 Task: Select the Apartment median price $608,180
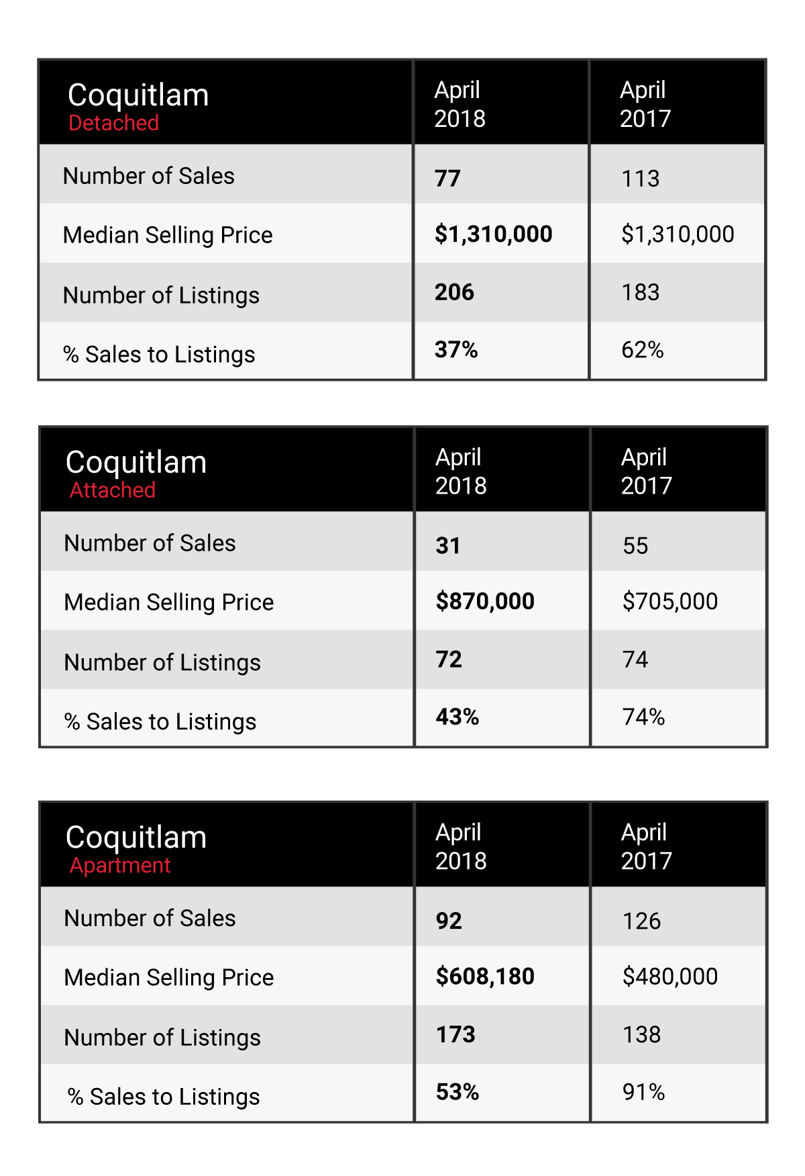click(485, 976)
